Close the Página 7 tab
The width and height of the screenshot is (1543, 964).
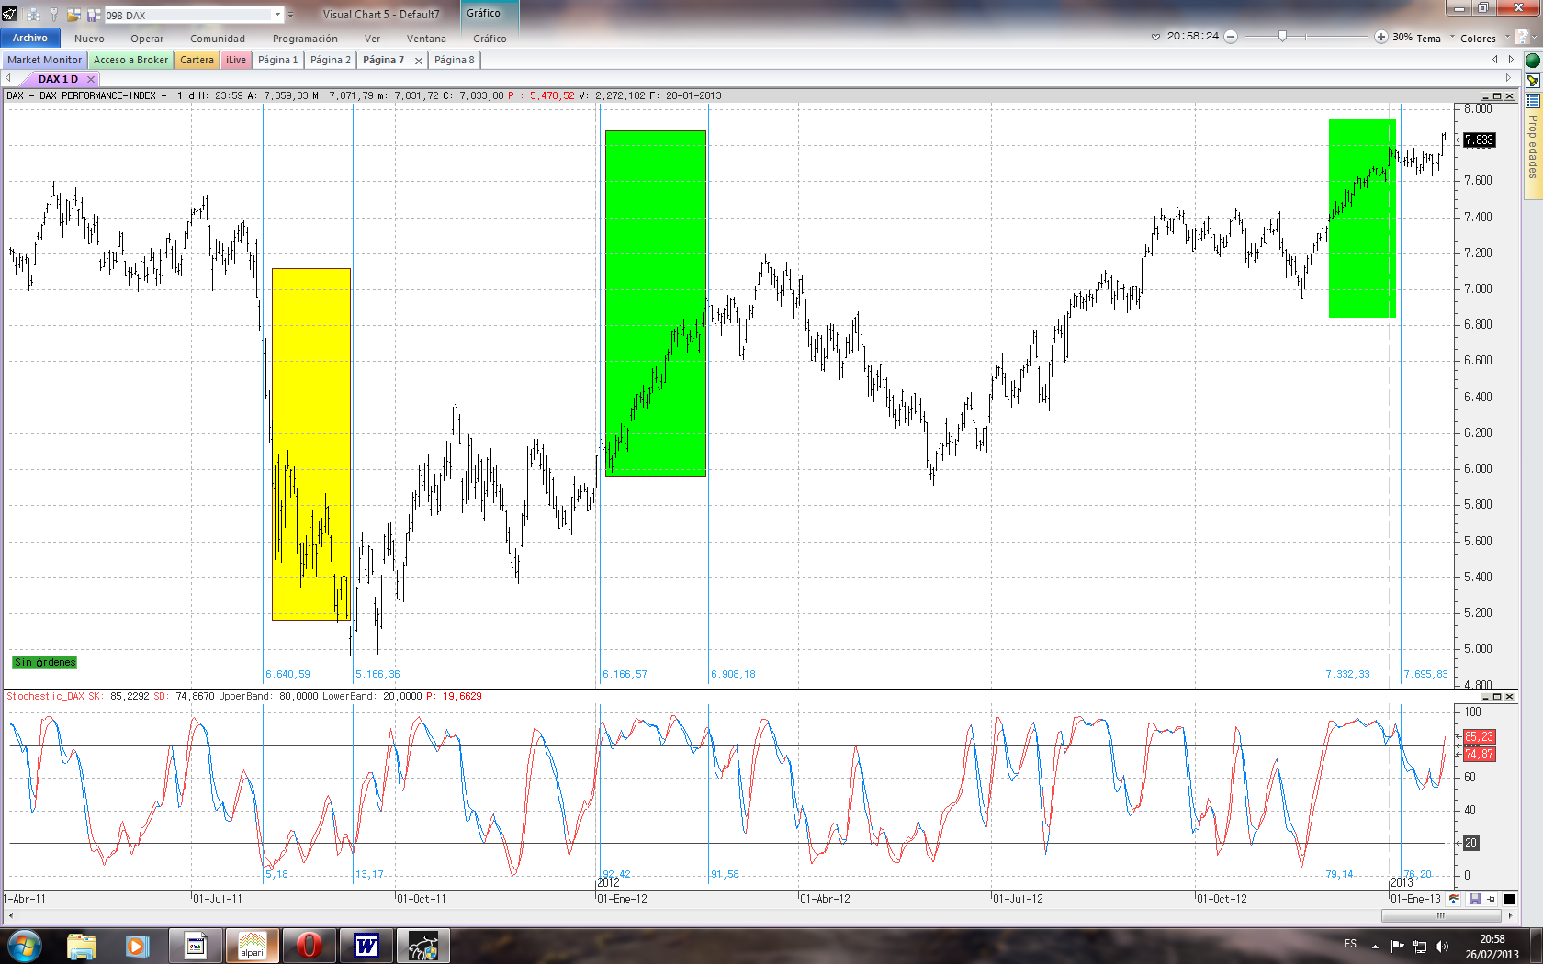419,61
